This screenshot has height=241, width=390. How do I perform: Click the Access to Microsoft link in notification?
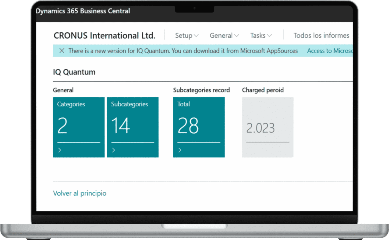330,51
